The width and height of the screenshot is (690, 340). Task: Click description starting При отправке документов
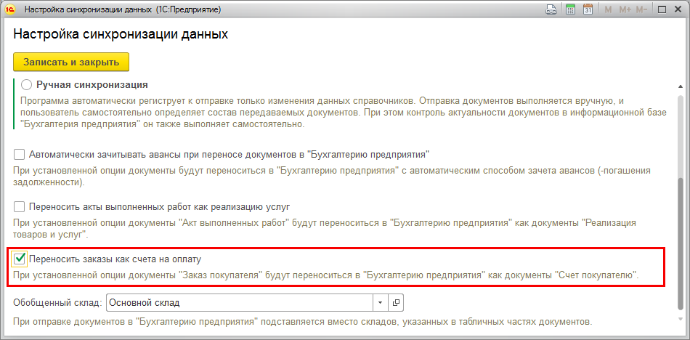[303, 321]
